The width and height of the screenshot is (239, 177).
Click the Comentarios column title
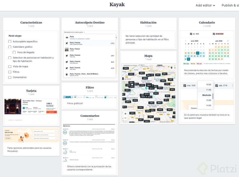[90, 116]
